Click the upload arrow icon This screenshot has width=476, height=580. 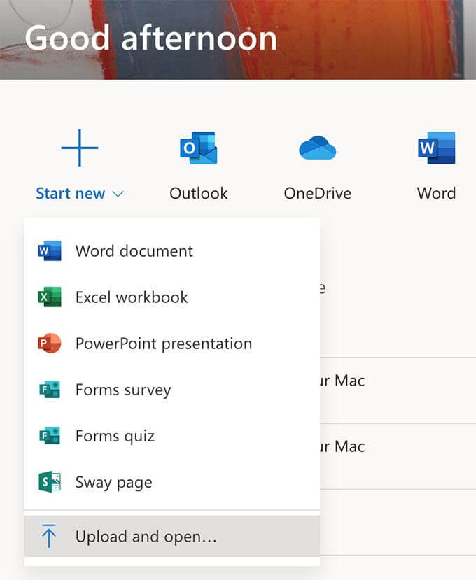tap(49, 536)
